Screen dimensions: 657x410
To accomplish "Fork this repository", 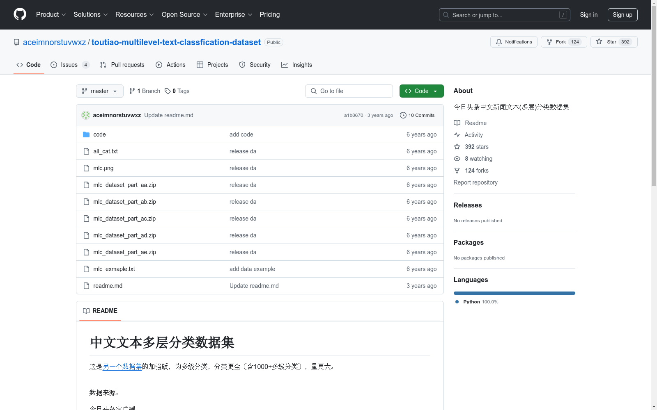I will pyautogui.click(x=564, y=42).
